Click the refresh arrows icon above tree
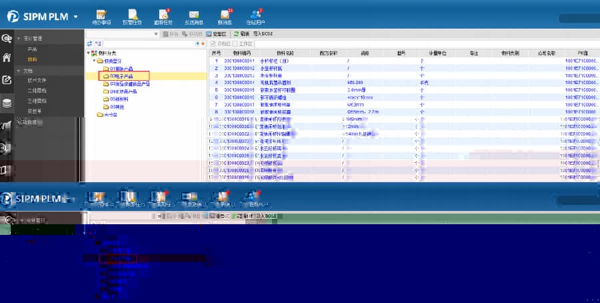The image size is (600, 303). 89,43
